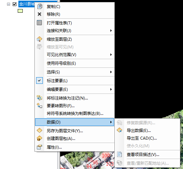Click the attribute table grid icon
The width and height of the screenshot is (183, 169).
click(39, 23)
